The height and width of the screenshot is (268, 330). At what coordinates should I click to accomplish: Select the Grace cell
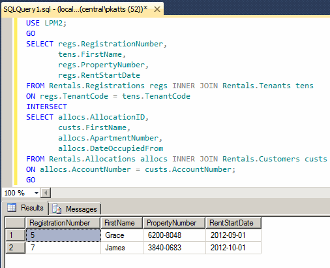(x=122, y=235)
